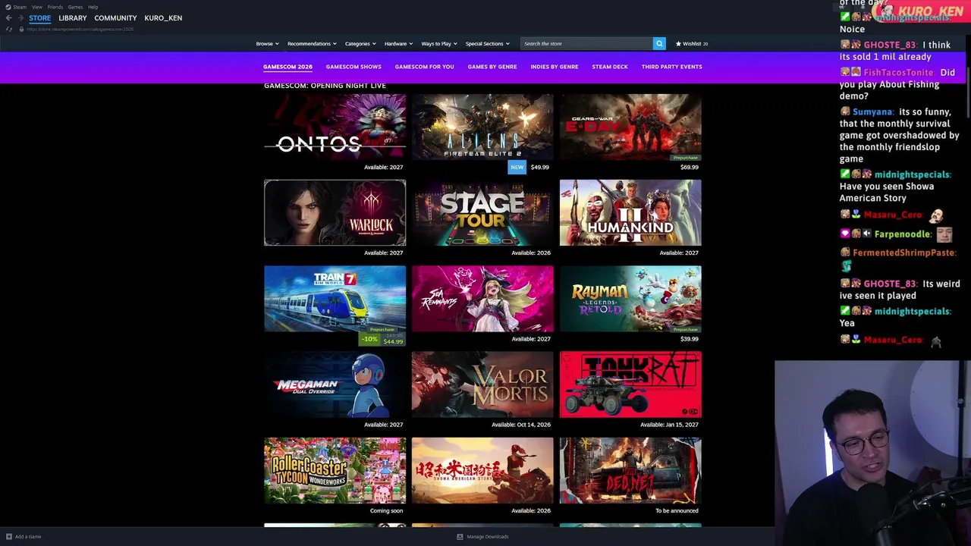Screen dimensions: 971x546
Task: Open the Tank Rat game card
Action: (630, 384)
